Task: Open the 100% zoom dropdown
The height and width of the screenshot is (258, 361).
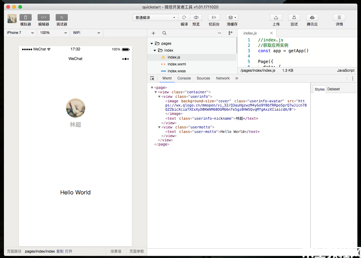Action: pos(53,33)
